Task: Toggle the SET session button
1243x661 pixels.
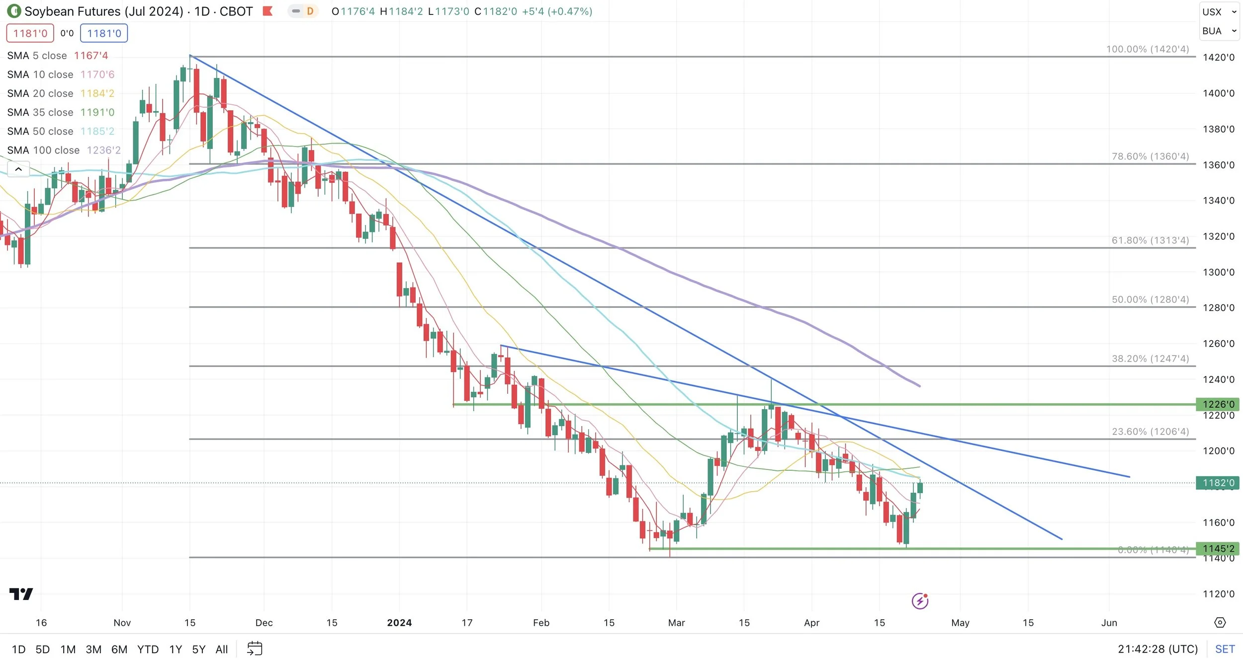Action: 1225,649
